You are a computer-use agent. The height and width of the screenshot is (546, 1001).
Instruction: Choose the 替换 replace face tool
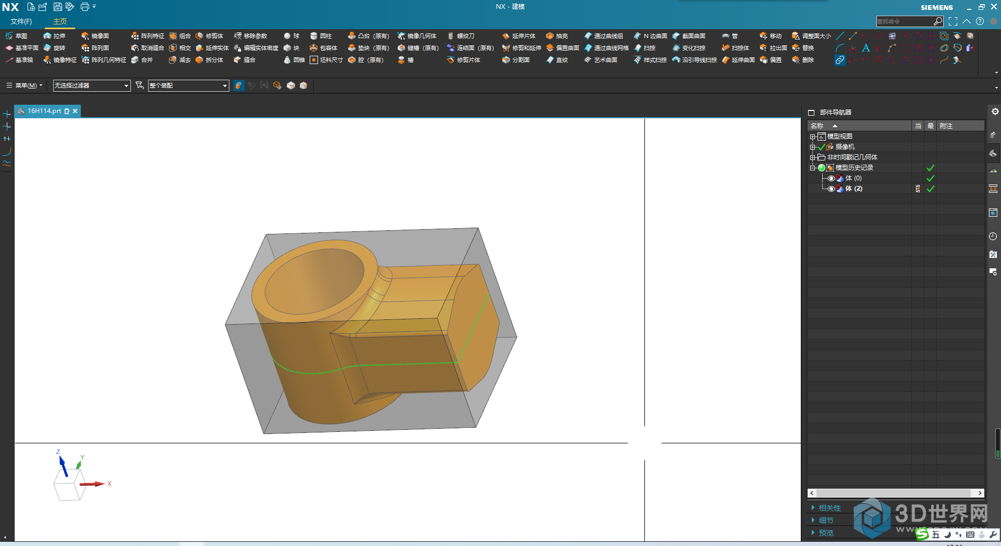[x=803, y=48]
